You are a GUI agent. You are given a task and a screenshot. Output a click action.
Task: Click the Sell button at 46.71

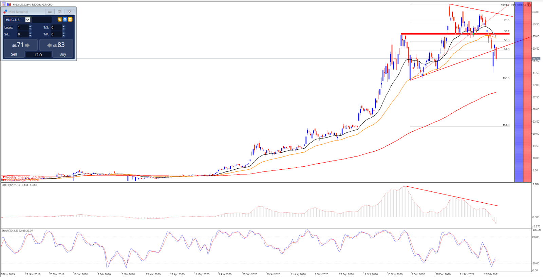20,49
